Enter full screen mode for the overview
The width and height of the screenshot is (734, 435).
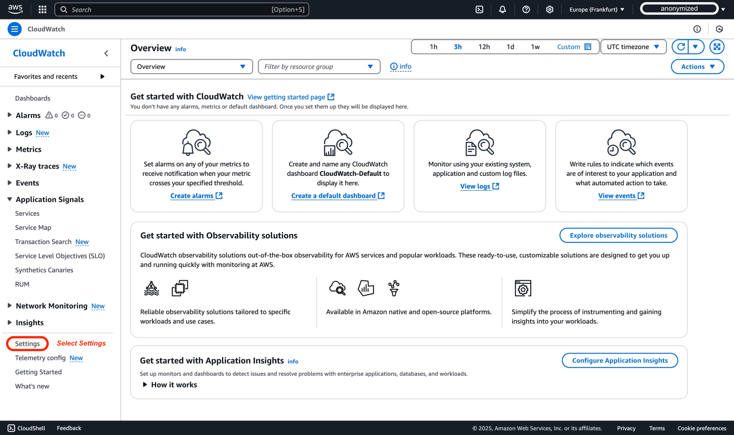(717, 47)
